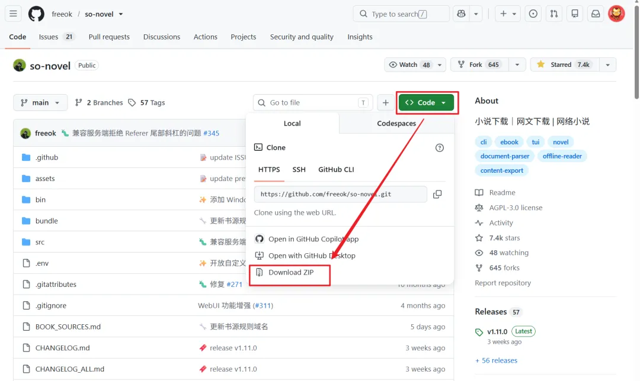
Task: Open the ebook topic tag
Action: coord(509,142)
